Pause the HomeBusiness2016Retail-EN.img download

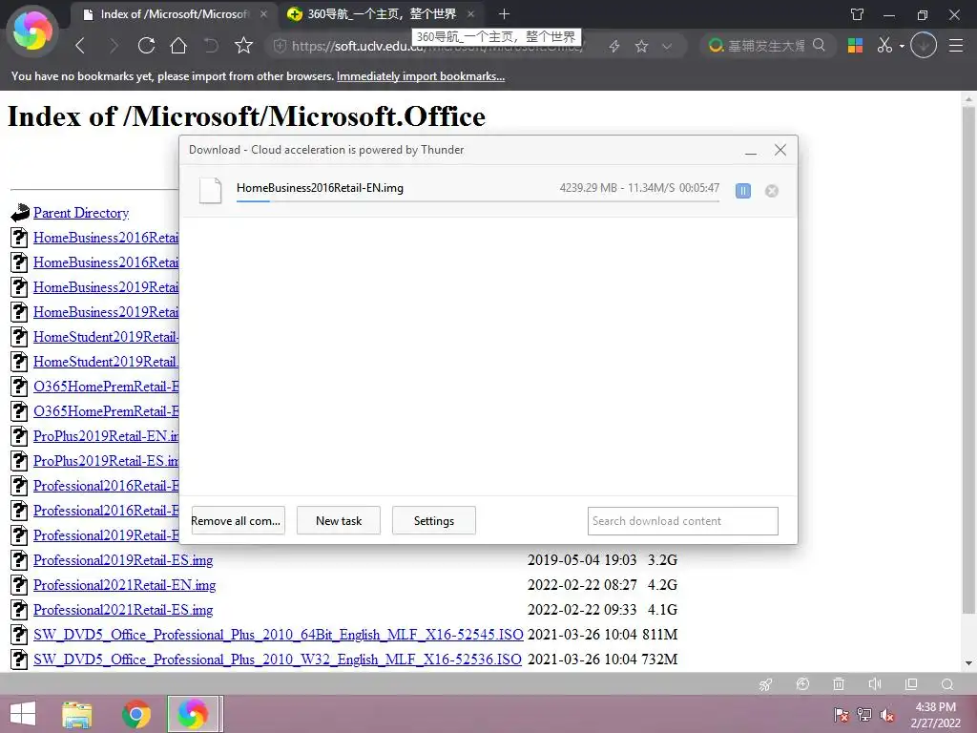742,191
